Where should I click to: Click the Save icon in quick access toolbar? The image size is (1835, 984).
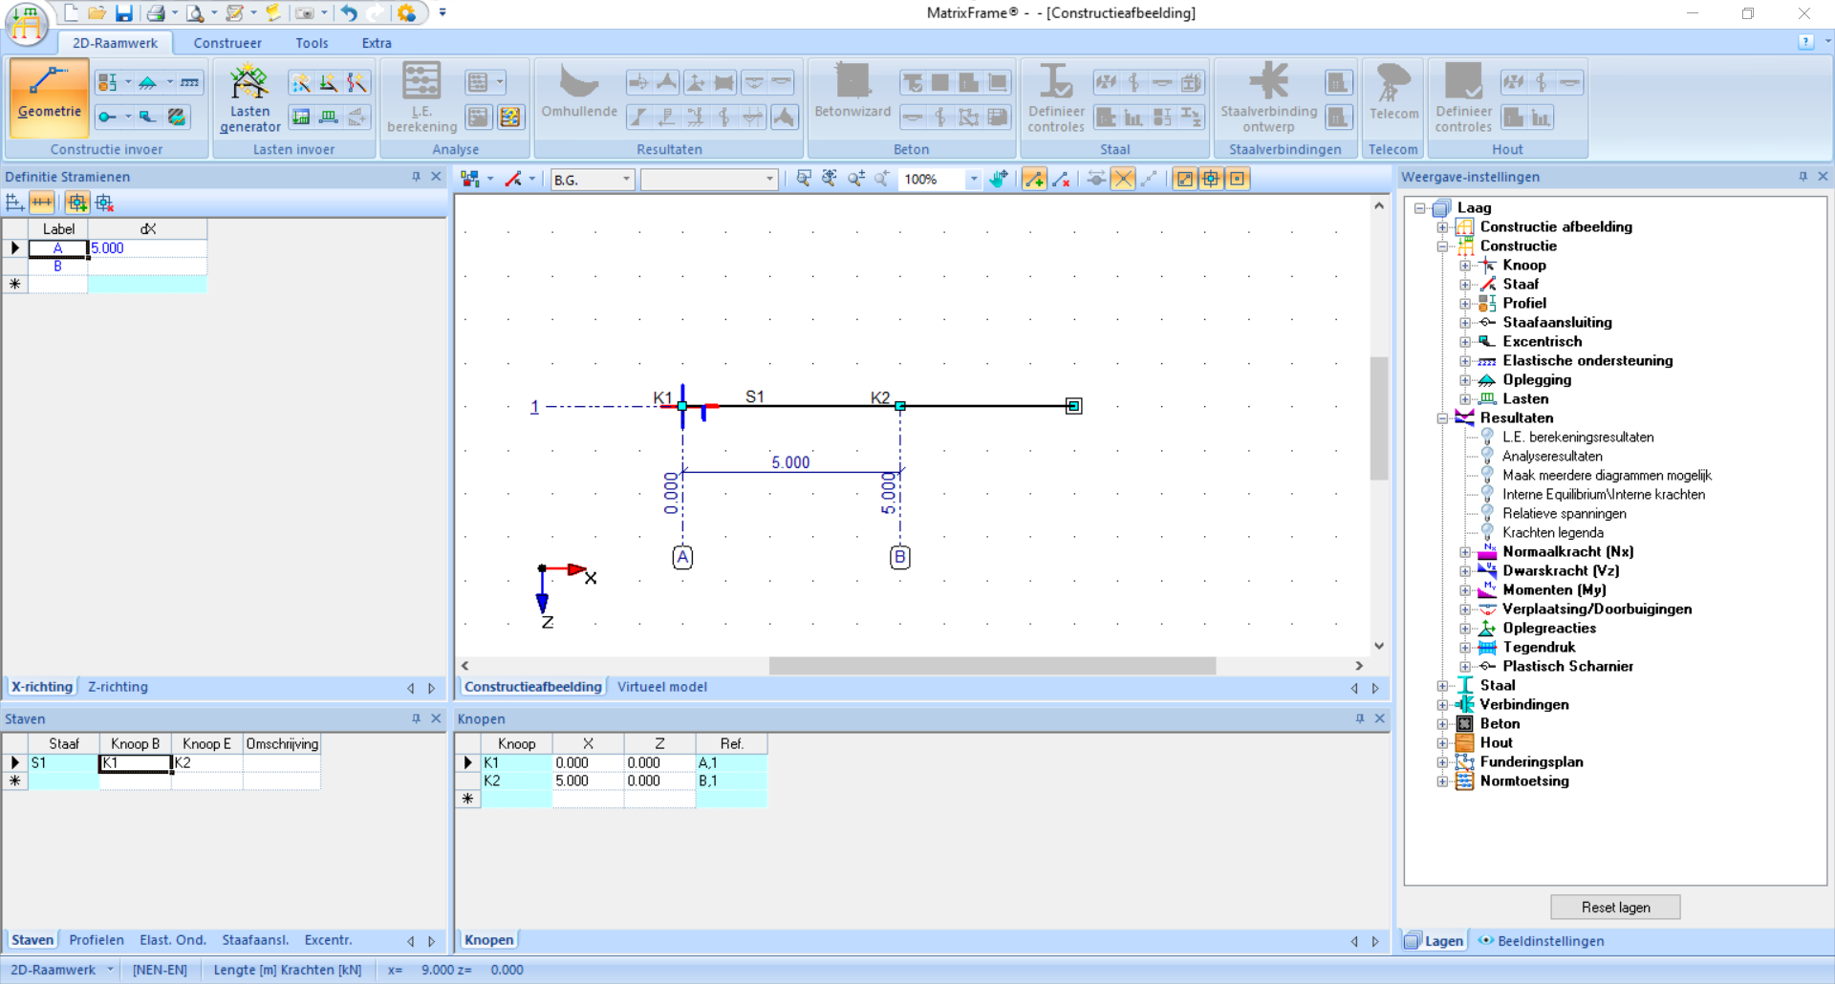point(124,13)
